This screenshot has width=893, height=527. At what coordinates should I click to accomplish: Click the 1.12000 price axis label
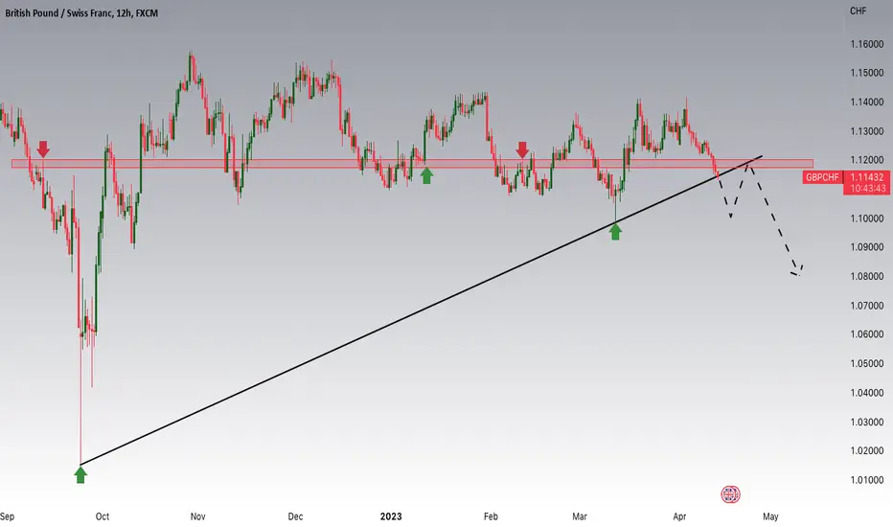[x=867, y=160]
